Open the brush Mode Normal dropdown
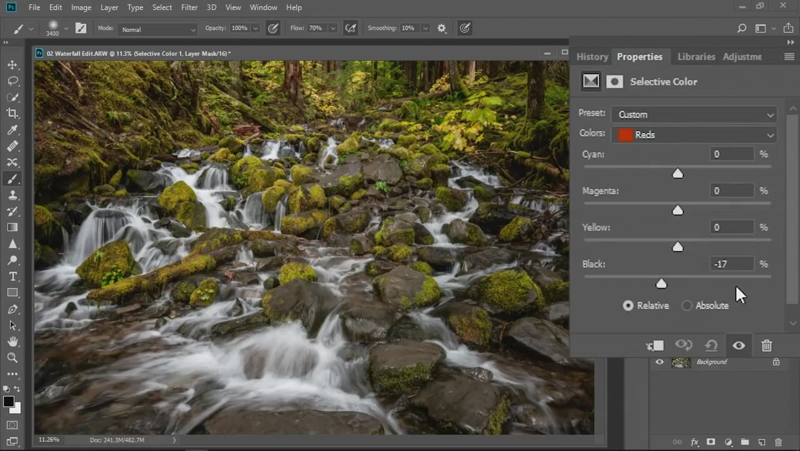800x451 pixels. click(x=157, y=29)
